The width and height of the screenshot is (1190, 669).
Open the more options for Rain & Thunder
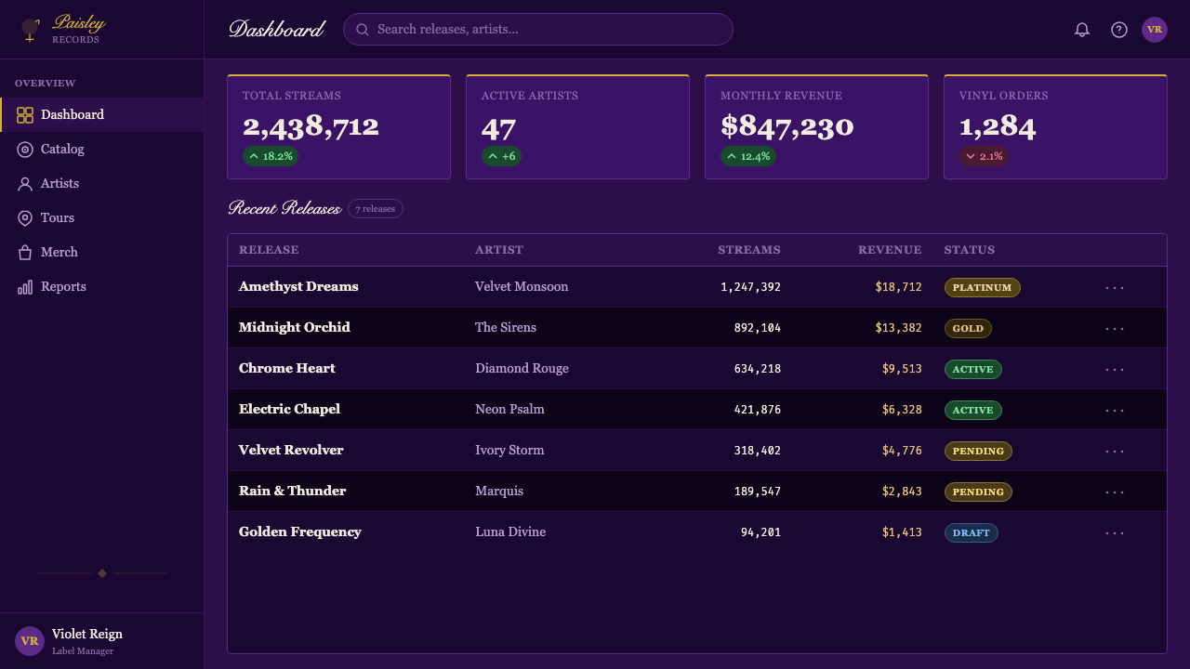(x=1115, y=492)
